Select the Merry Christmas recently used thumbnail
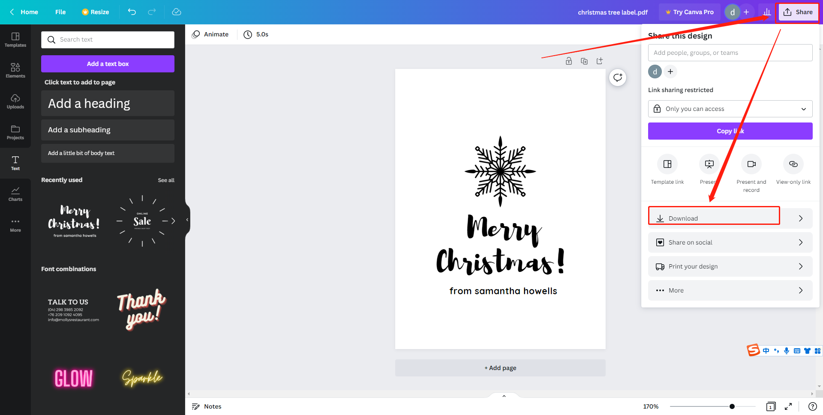Viewport: 823px width, 415px height. [74, 221]
